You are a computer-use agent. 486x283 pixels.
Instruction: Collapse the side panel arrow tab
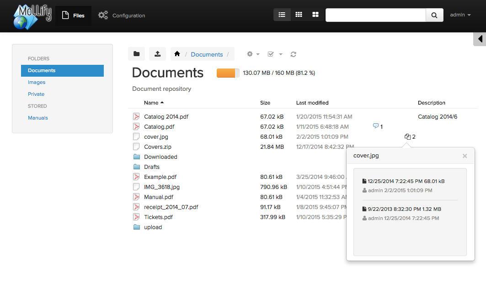pyautogui.click(x=480, y=39)
